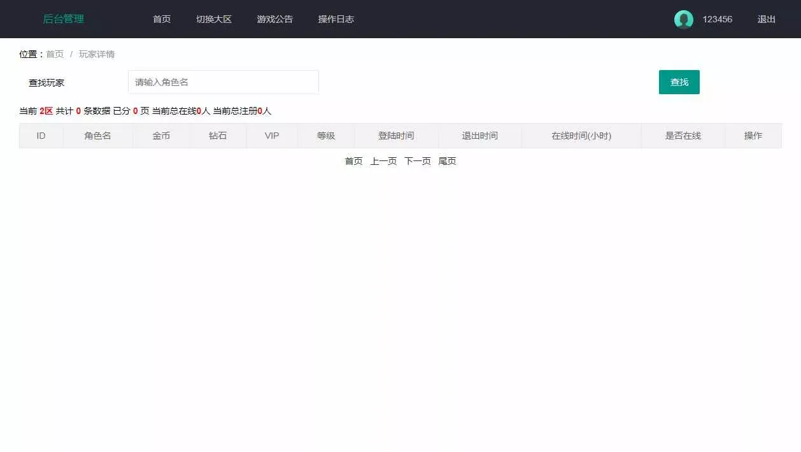Click the 操作 column header

pyautogui.click(x=753, y=136)
